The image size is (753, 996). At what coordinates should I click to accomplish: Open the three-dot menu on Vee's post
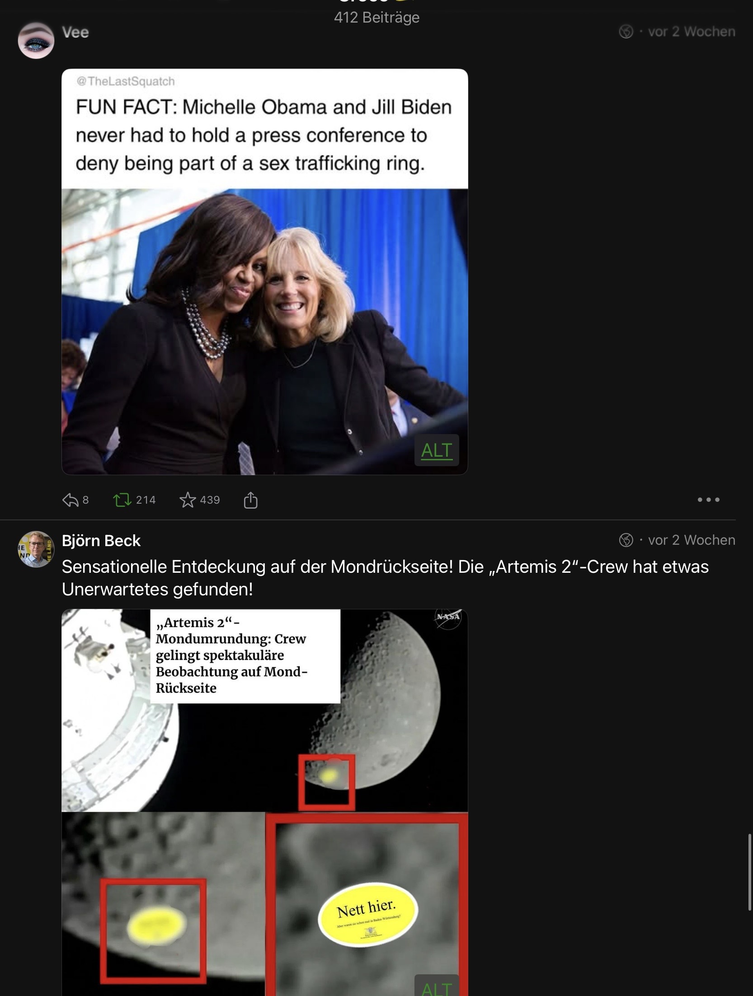click(x=708, y=500)
